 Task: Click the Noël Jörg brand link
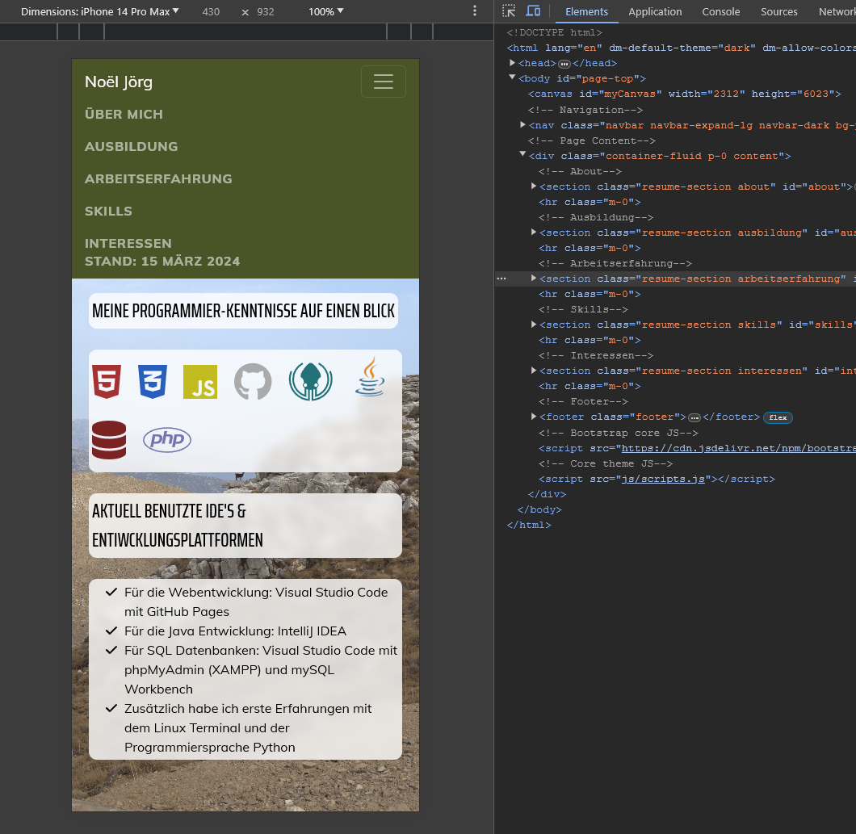coord(119,82)
